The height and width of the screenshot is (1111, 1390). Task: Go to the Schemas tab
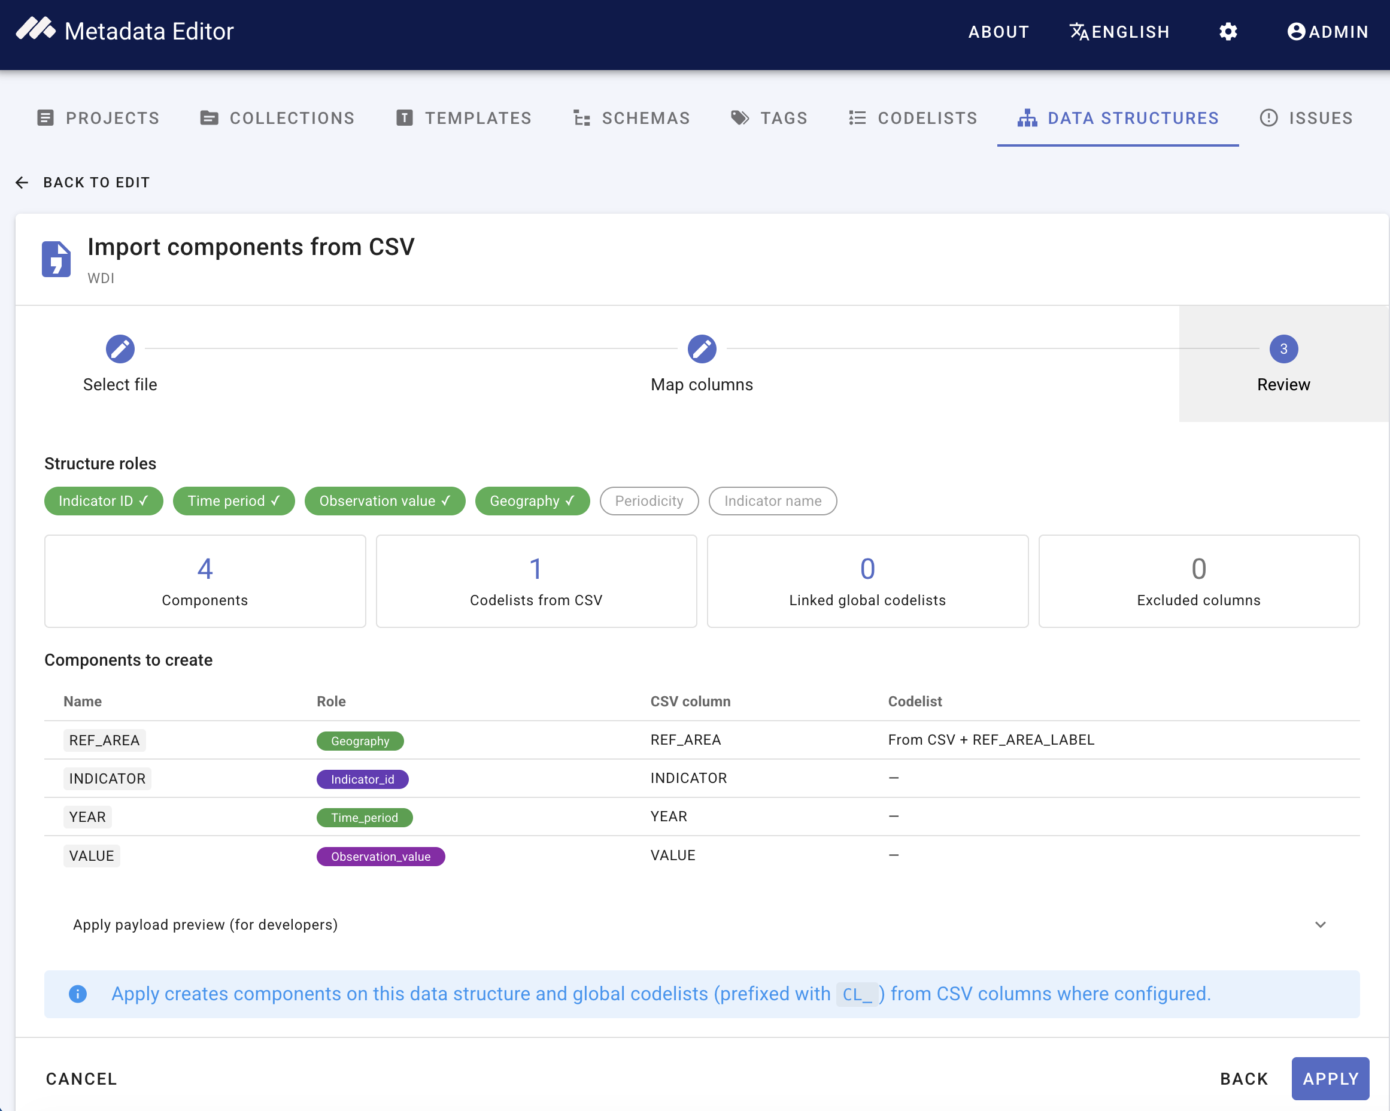click(632, 118)
